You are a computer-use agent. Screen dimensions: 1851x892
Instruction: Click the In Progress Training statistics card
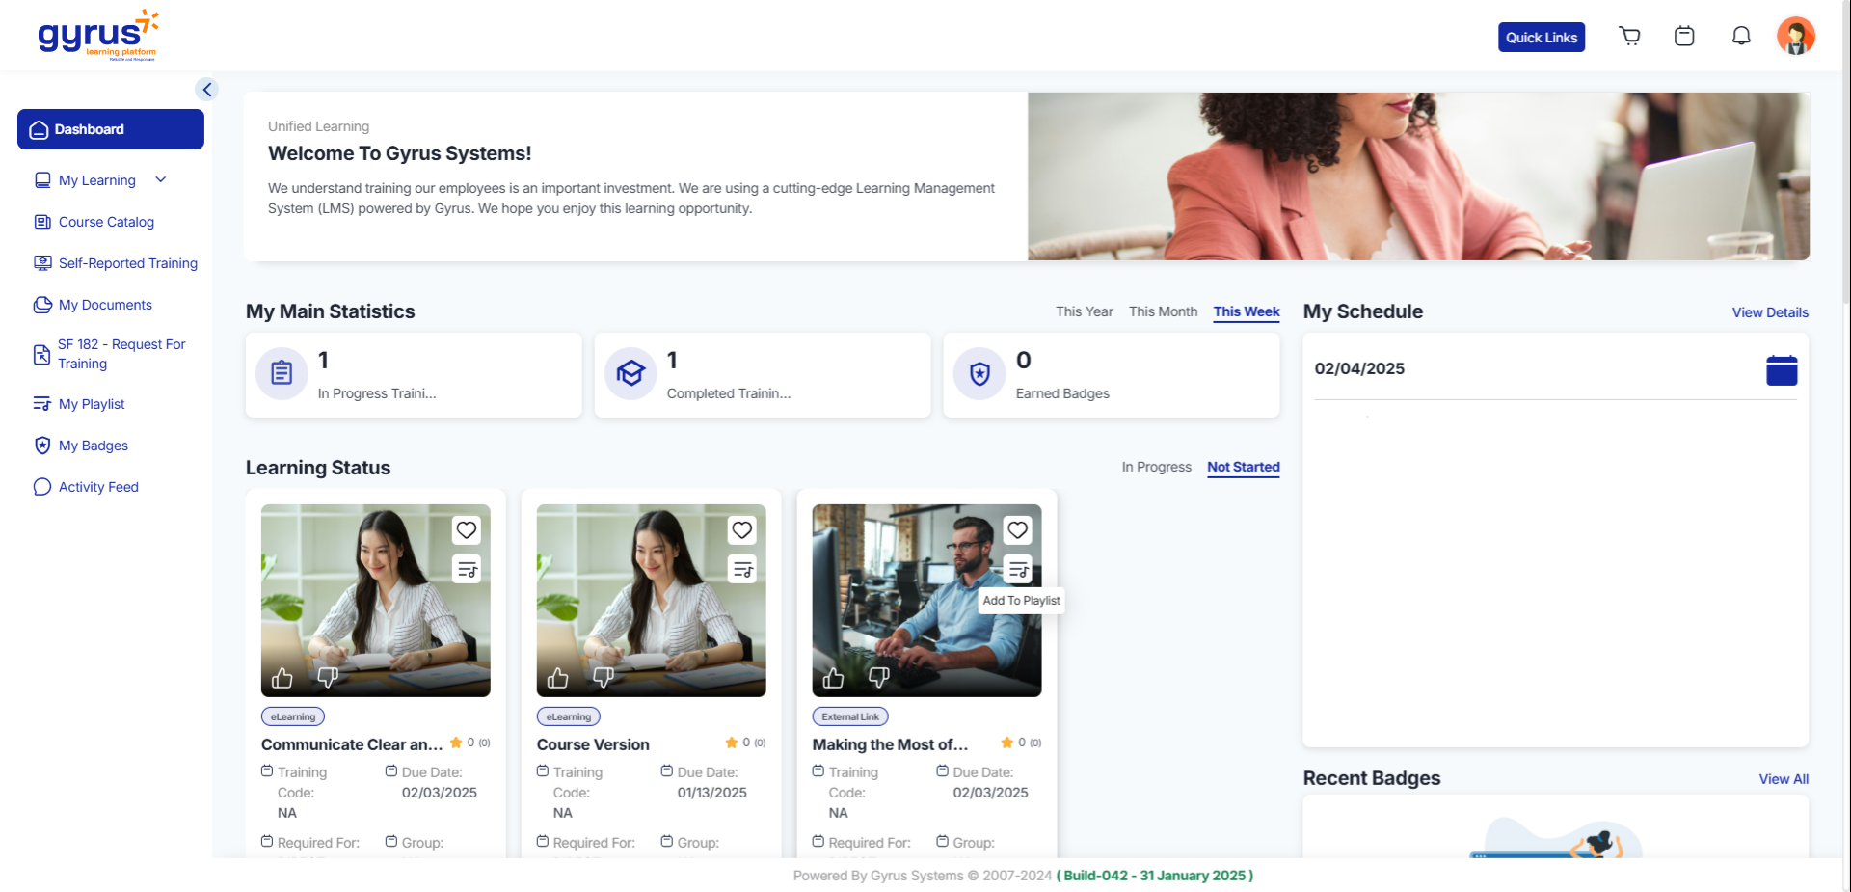414,375
